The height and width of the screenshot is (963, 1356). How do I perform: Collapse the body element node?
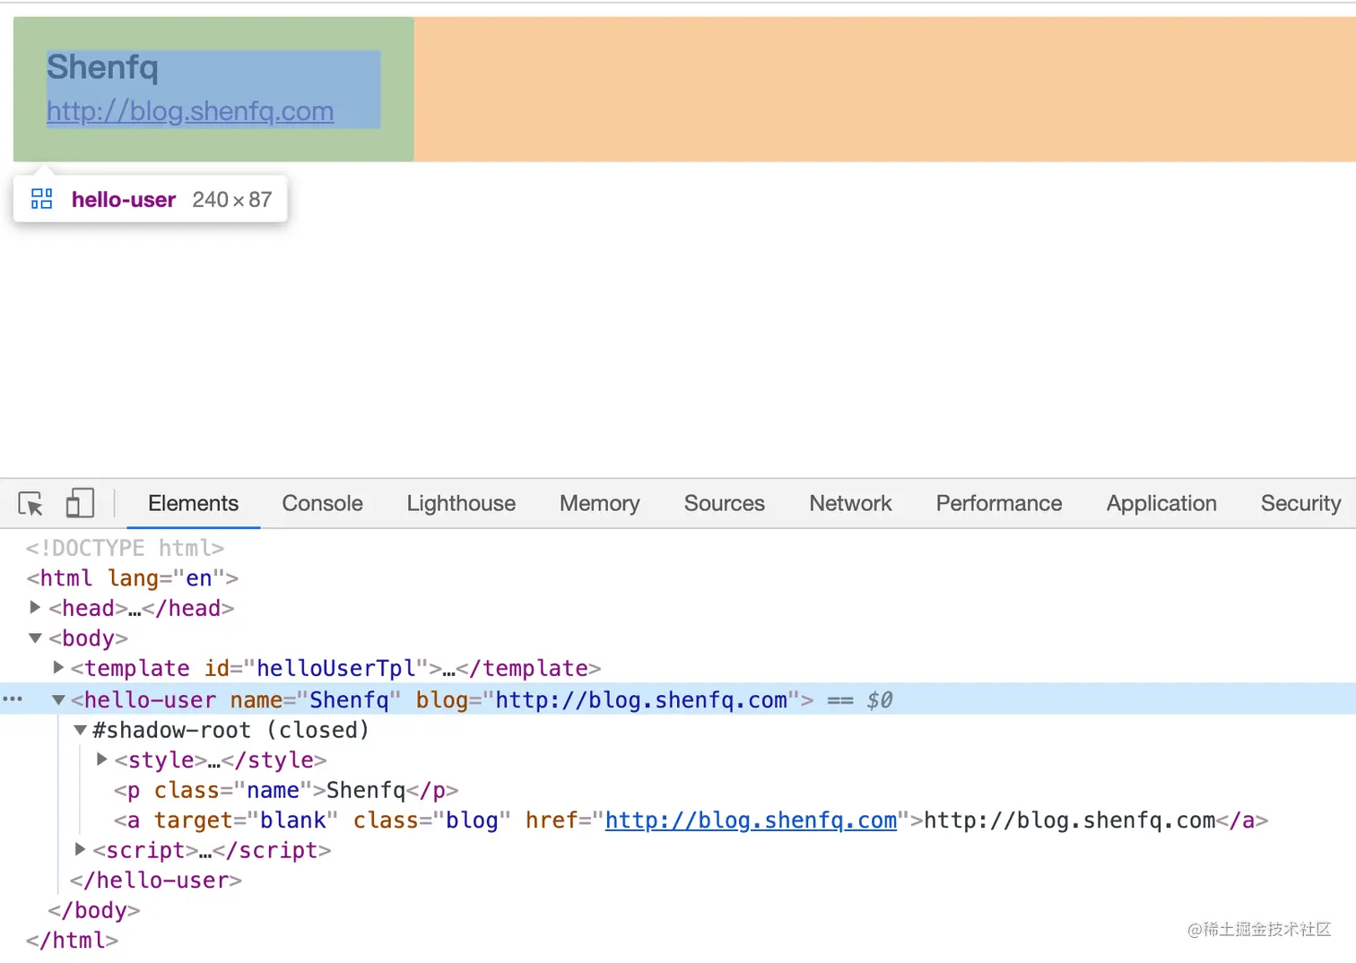pyautogui.click(x=35, y=638)
